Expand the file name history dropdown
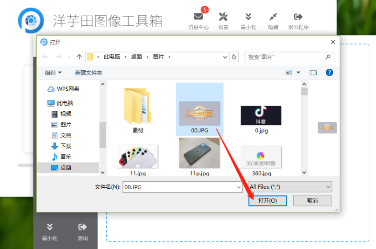The width and height of the screenshot is (376, 249). pos(238,187)
